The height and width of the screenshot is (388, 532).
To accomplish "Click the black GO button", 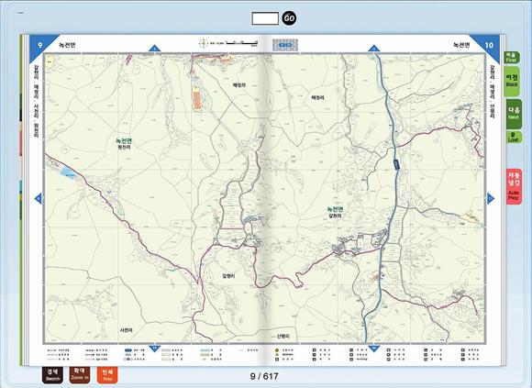I will 289,18.
